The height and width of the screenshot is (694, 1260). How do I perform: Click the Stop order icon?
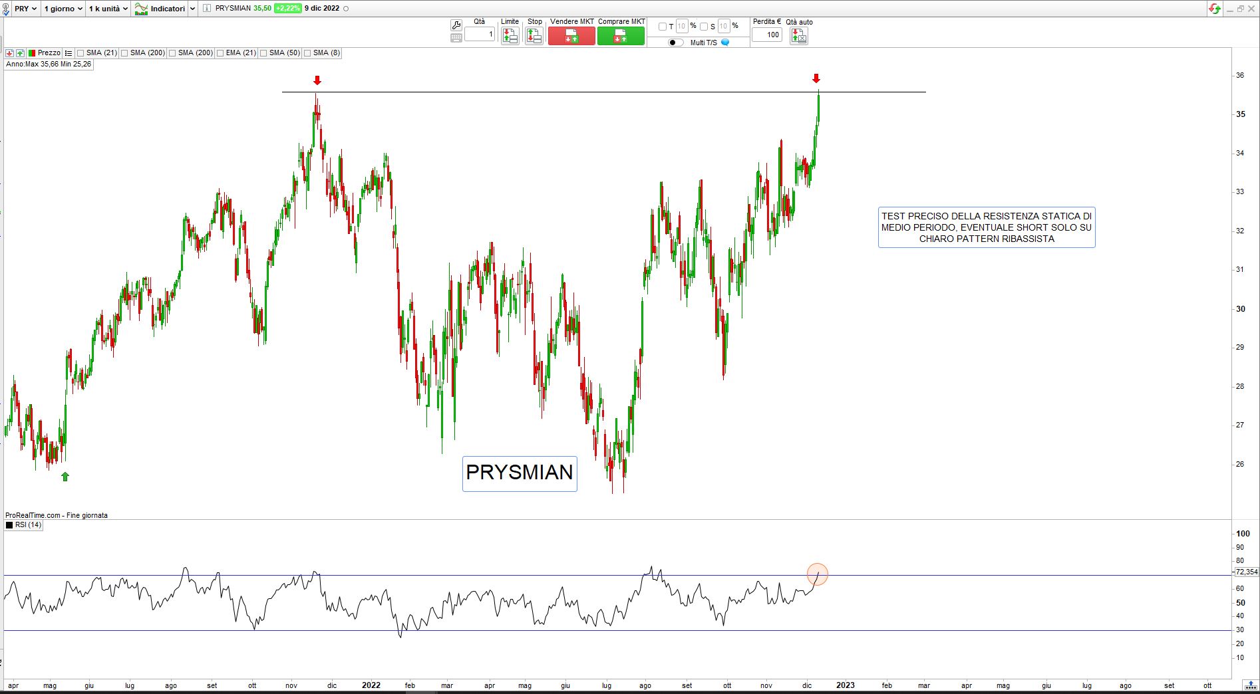[534, 36]
